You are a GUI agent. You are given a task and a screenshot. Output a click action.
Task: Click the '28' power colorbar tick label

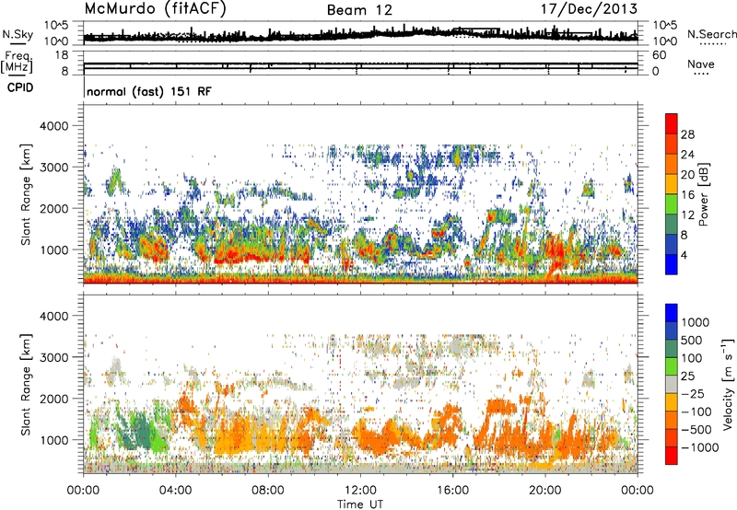687,134
